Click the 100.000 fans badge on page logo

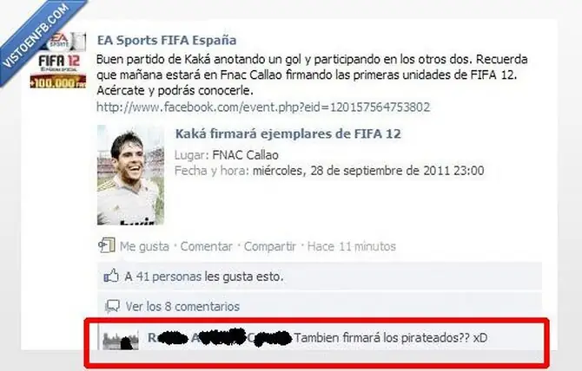pyautogui.click(x=58, y=81)
